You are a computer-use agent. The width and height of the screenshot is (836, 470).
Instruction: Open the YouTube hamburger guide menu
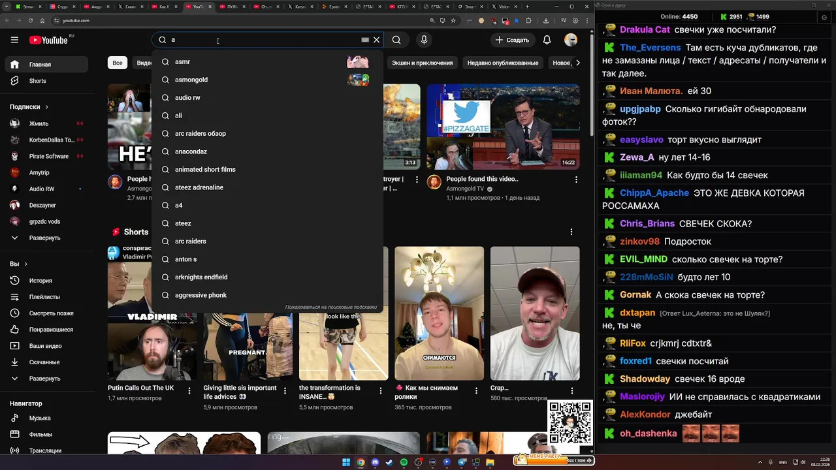[x=14, y=40]
